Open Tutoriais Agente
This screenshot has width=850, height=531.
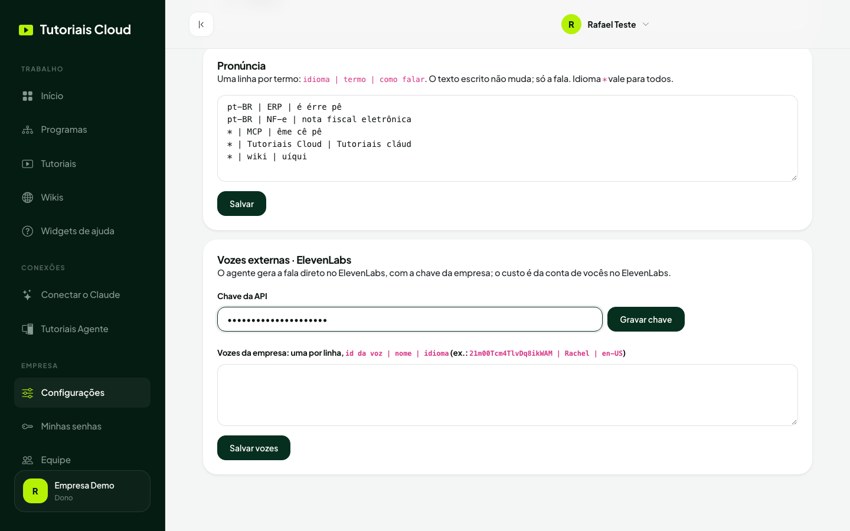coord(82,329)
